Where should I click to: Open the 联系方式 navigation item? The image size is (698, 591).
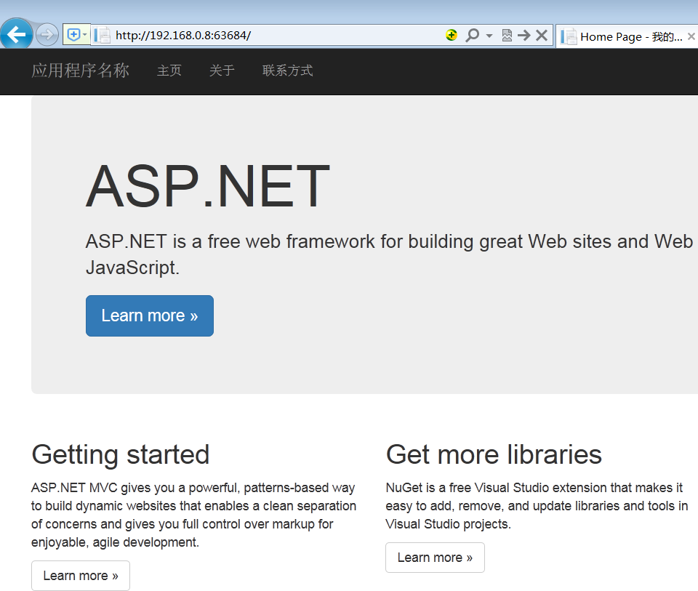point(288,71)
